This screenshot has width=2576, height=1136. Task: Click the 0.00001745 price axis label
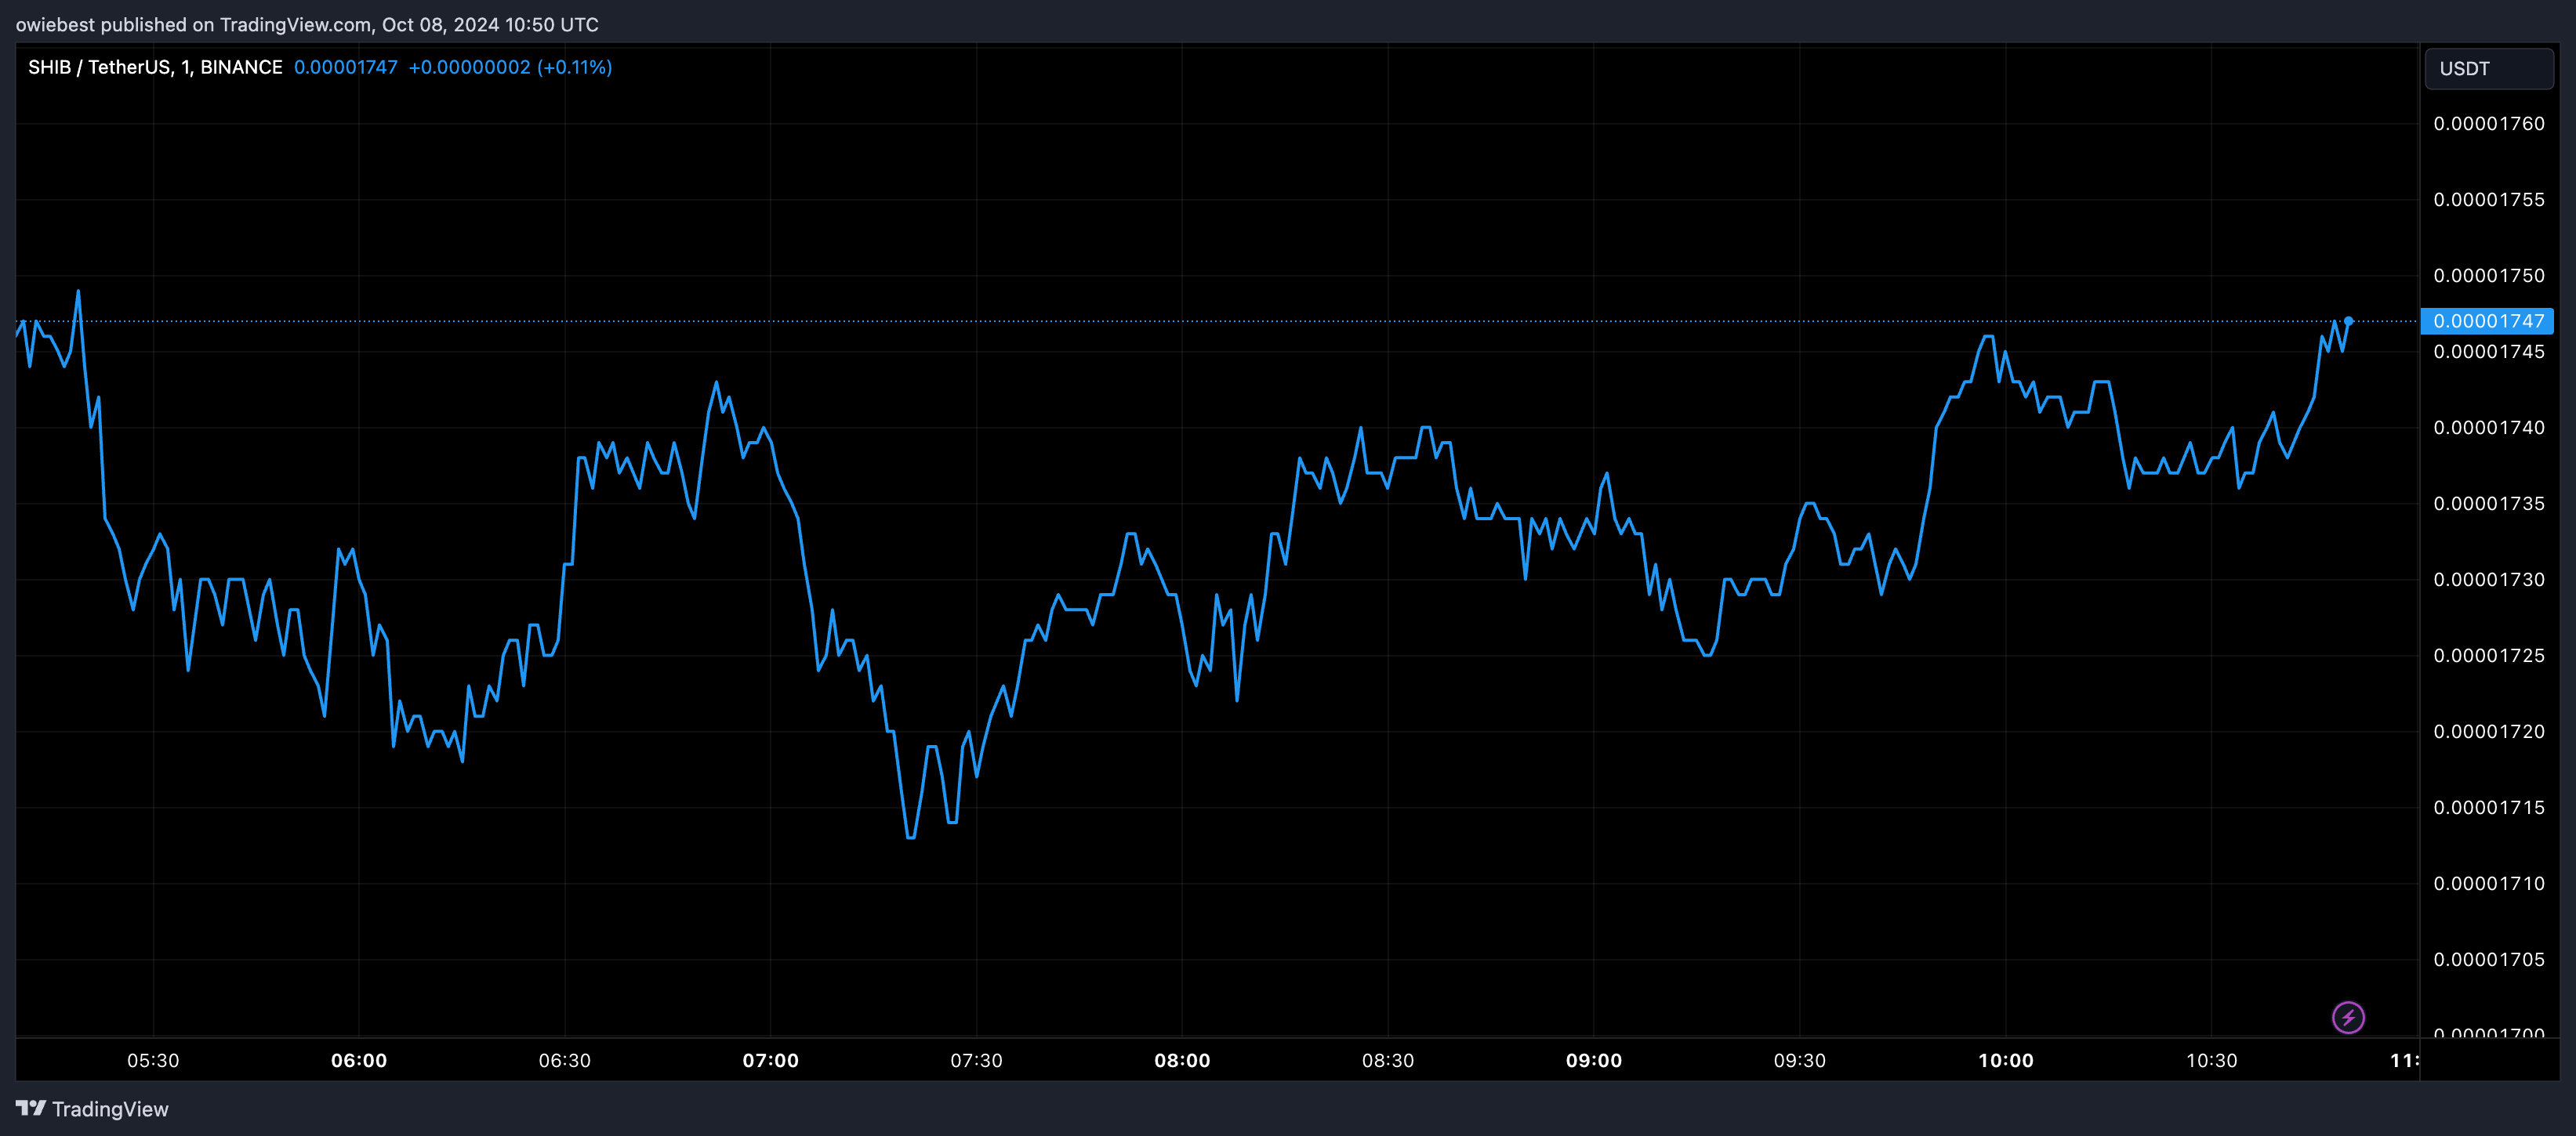click(x=2489, y=352)
